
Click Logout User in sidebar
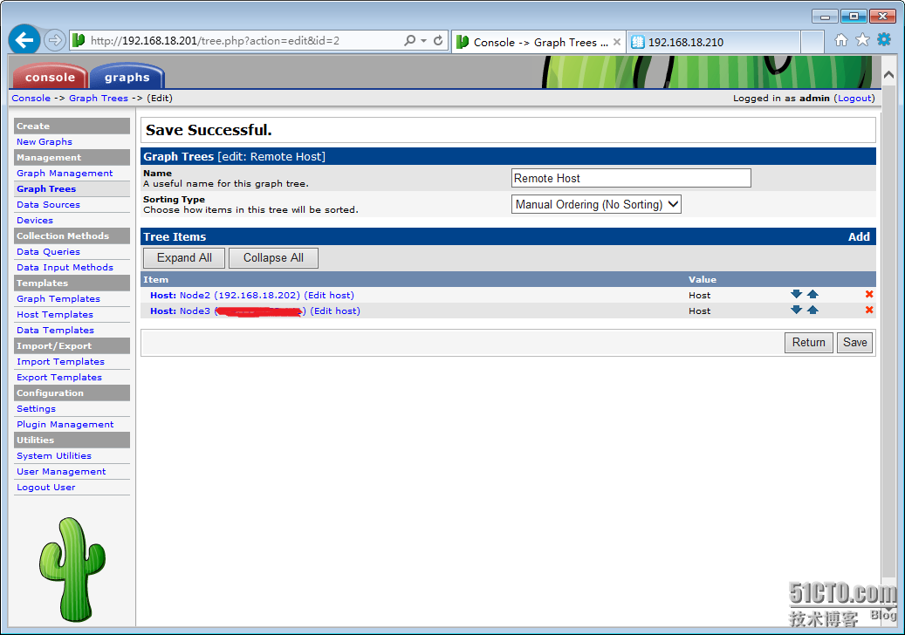46,488
